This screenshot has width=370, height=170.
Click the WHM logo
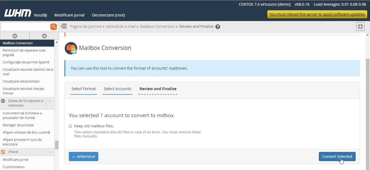coord(17,13)
